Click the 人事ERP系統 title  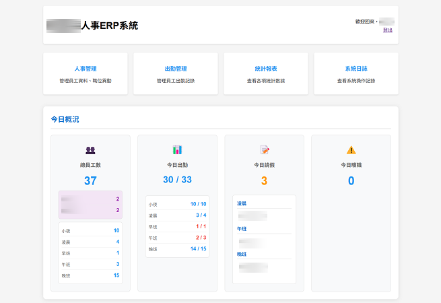click(110, 26)
